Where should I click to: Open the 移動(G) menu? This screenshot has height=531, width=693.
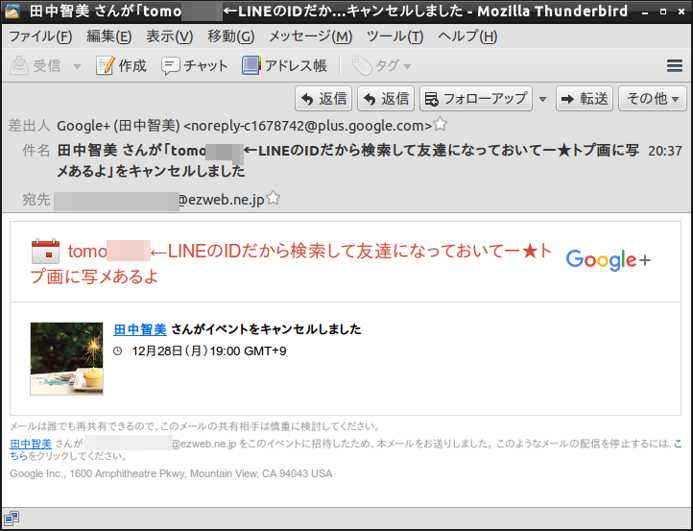coord(230,36)
